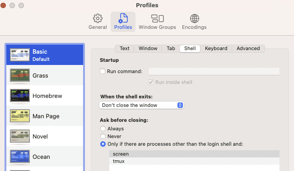Switch to the Keyboard tab
294x171 pixels.
click(216, 49)
